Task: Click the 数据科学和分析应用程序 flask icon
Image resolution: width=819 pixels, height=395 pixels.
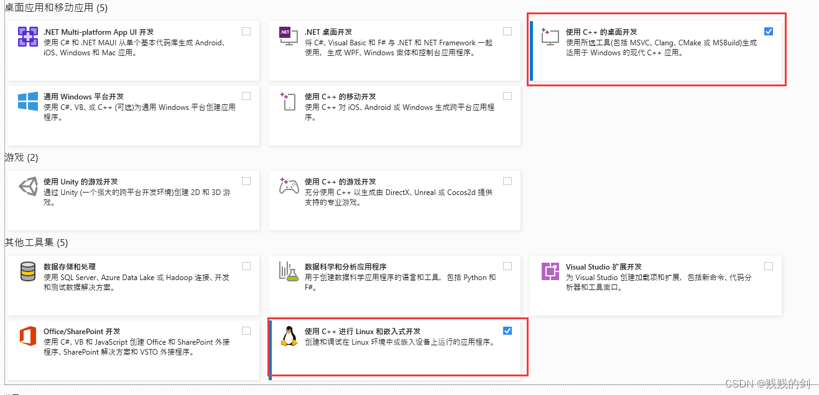Action: tap(289, 271)
